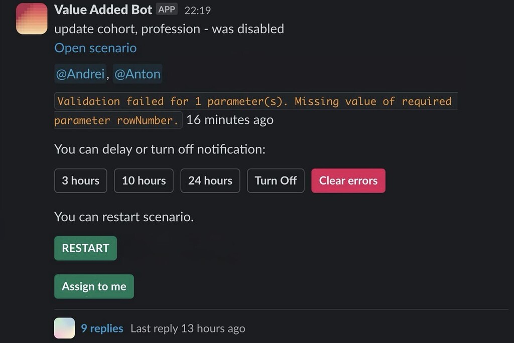Click the 16 minutes ago timestamp
The width and height of the screenshot is (514, 343).
[x=229, y=120]
